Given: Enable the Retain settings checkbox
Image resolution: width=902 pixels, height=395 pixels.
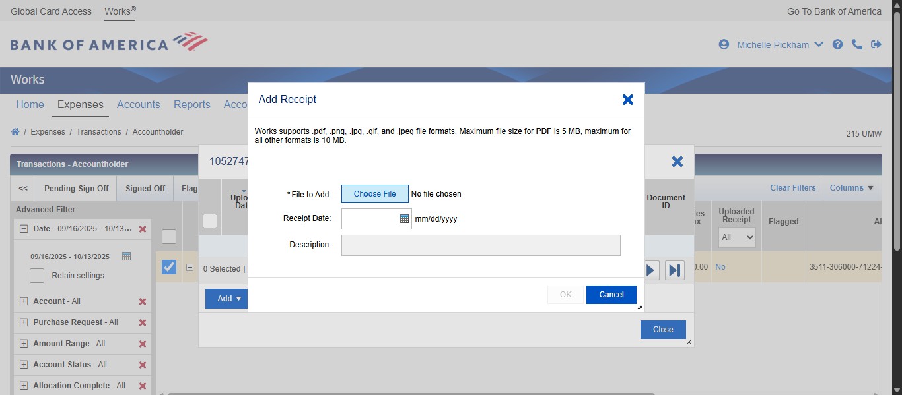Looking at the screenshot, I should 37,275.
